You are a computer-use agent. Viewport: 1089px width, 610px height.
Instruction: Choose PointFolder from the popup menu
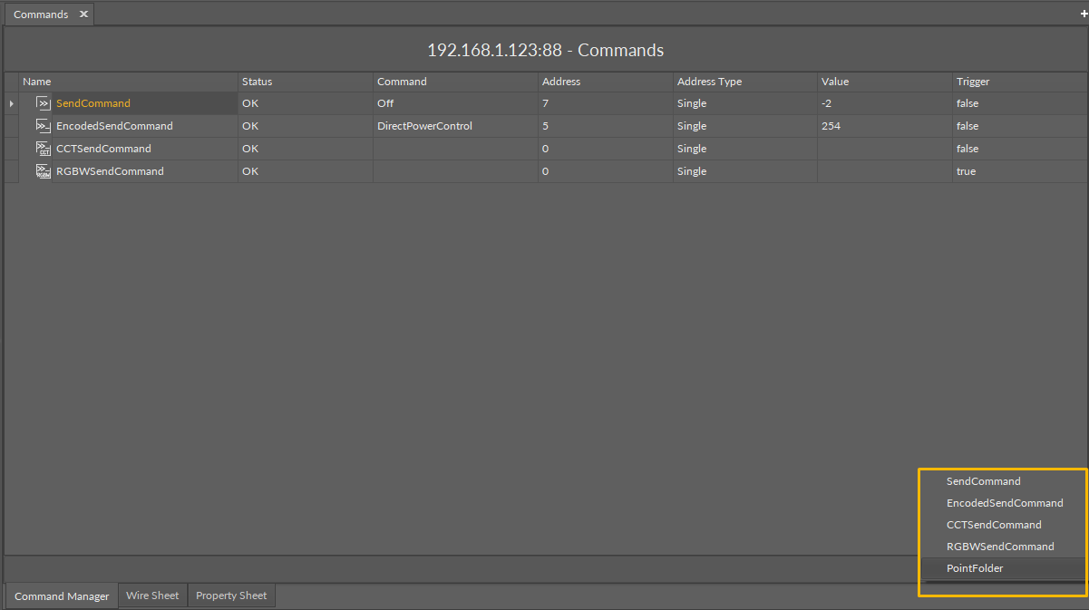click(1003, 568)
